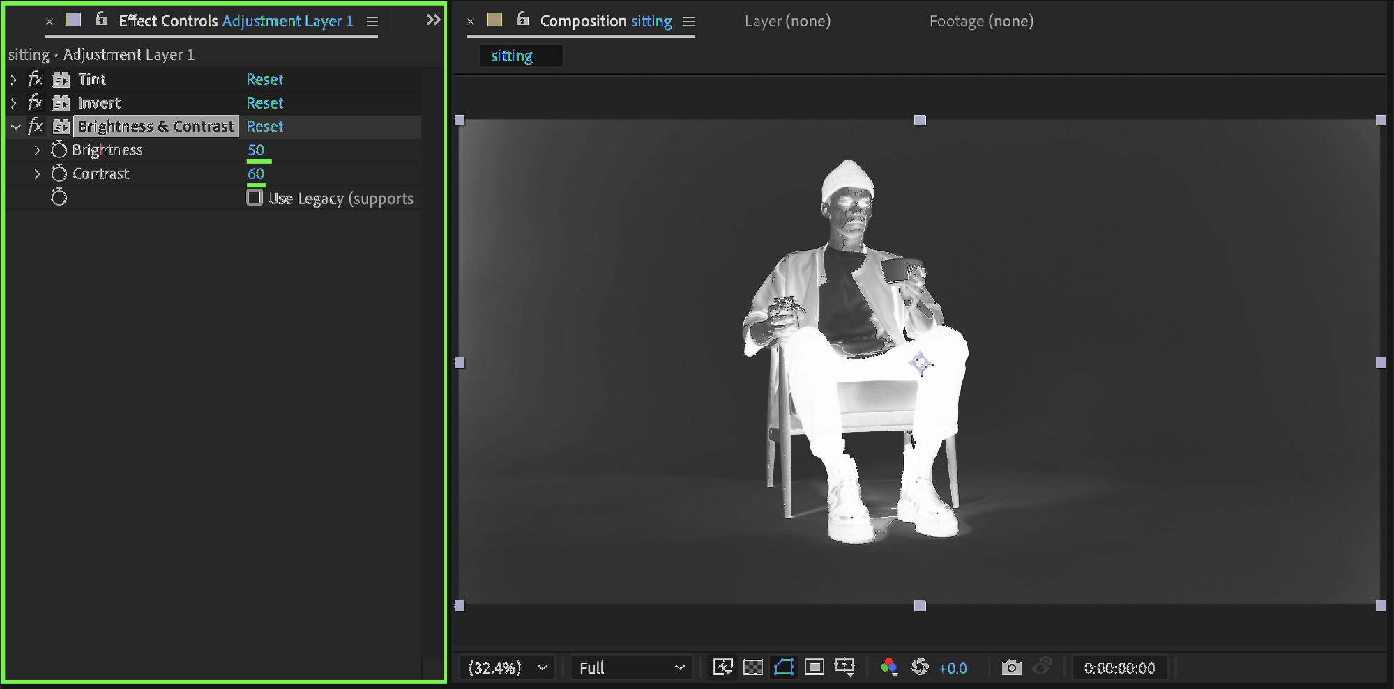Click the Brightness stopwatch to animate

(x=59, y=150)
